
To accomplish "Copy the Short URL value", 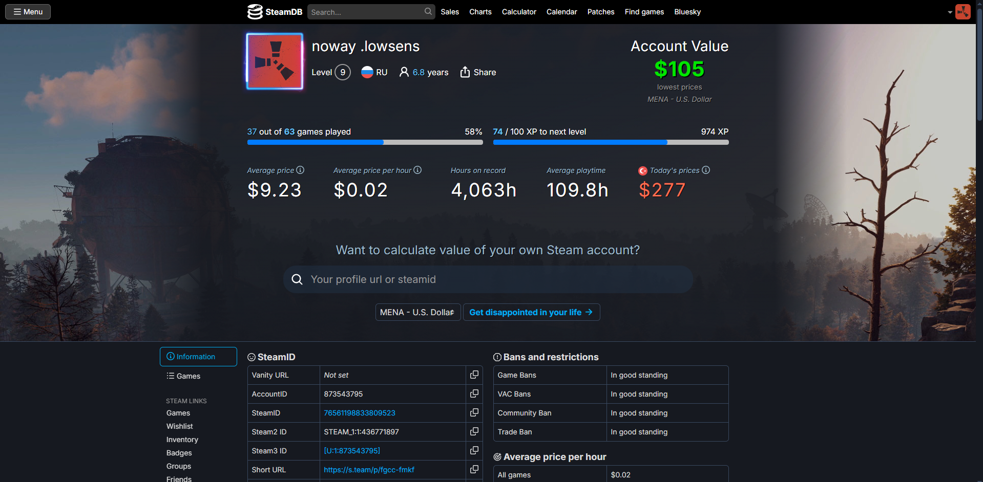I will (474, 470).
